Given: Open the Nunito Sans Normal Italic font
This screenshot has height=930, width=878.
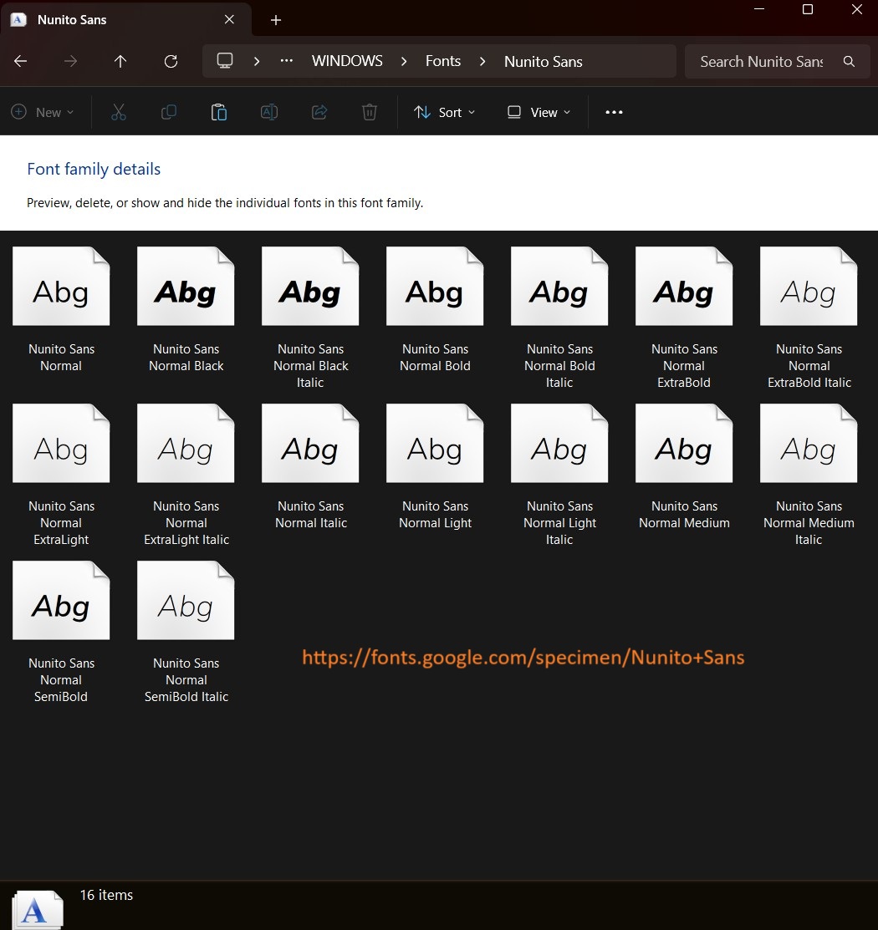Looking at the screenshot, I should 310,443.
